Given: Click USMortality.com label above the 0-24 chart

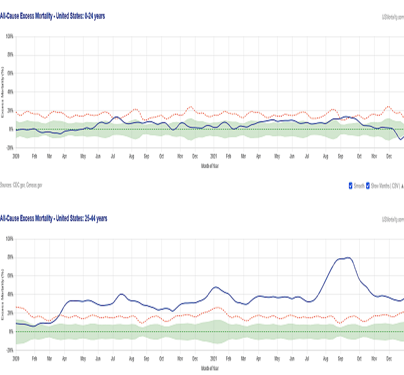Looking at the screenshot, I should pos(392,17).
